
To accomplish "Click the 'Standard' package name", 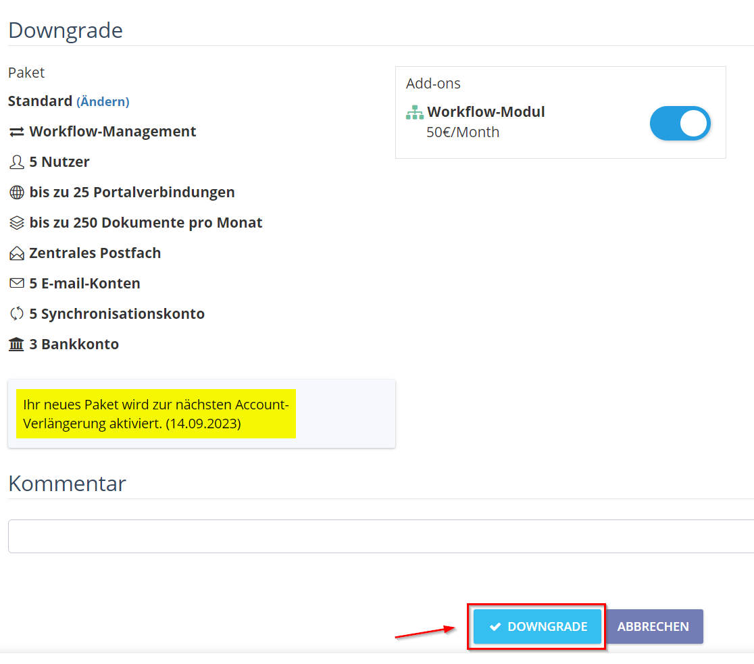I will coord(40,101).
